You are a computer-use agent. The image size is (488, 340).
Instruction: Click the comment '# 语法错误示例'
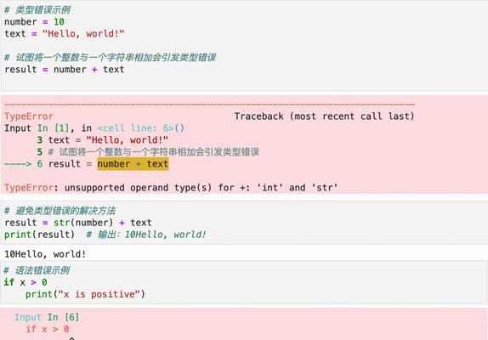pyautogui.click(x=37, y=270)
